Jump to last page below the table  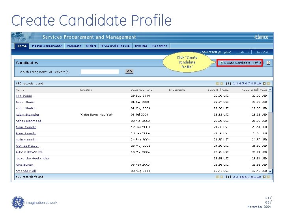point(269,177)
